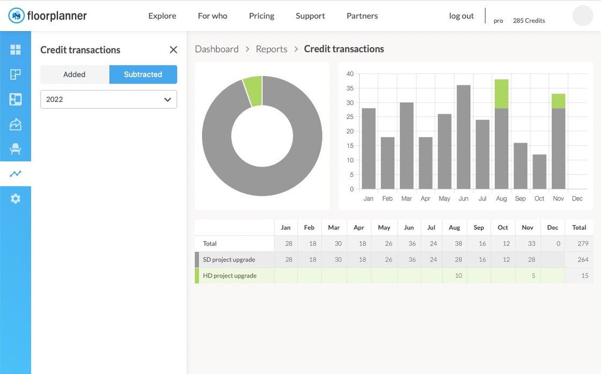Click the Dec column header in table
This screenshot has height=374, width=601.
(552, 227)
